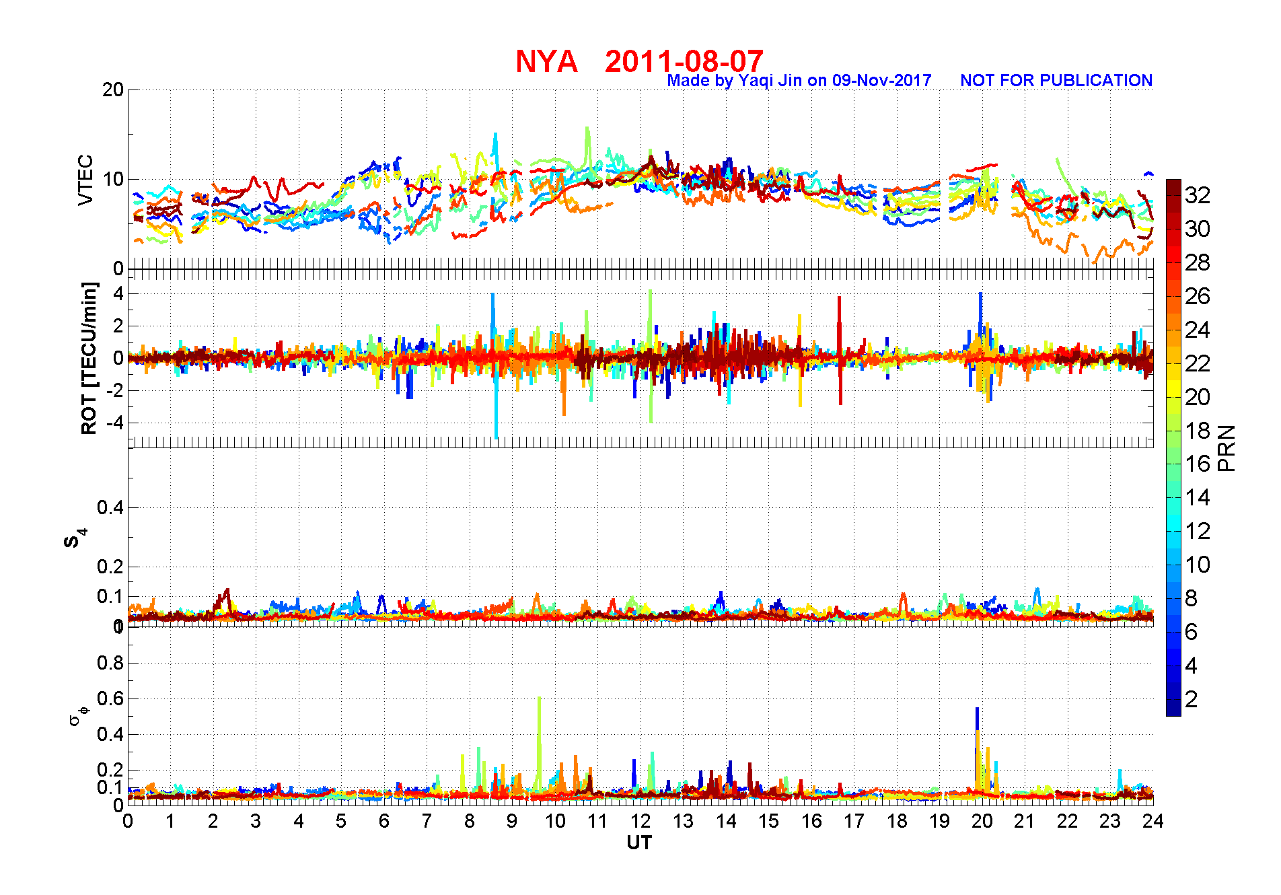Viewport: 1281px width, 895px height.
Task: Click the UT axis tick label "3"
Action: click(256, 821)
